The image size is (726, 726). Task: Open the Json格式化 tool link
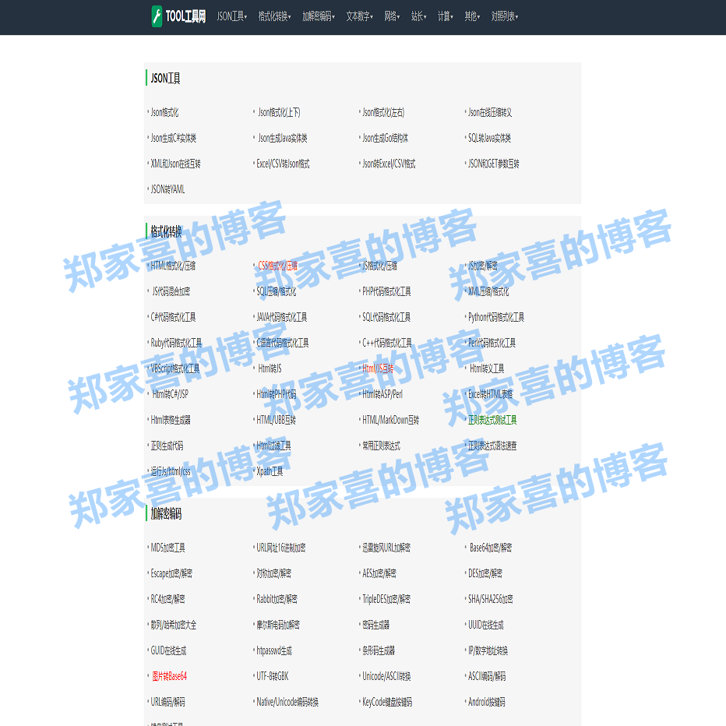165,112
